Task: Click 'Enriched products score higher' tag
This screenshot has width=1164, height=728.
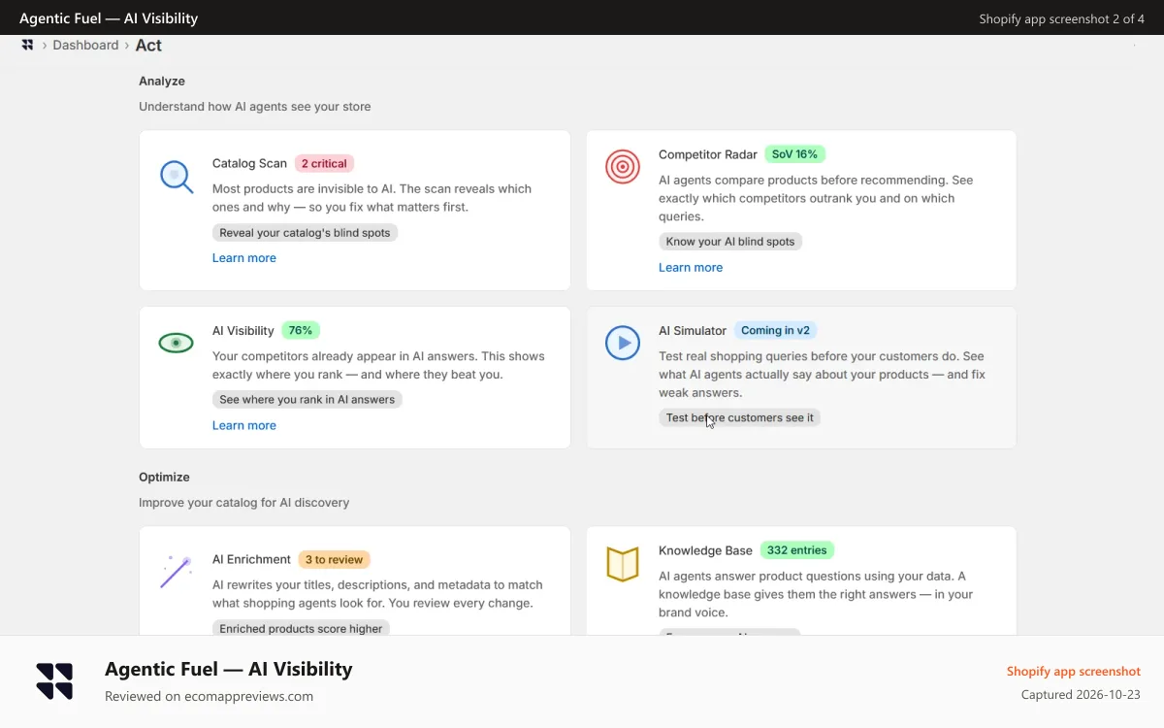Action: coord(301,628)
